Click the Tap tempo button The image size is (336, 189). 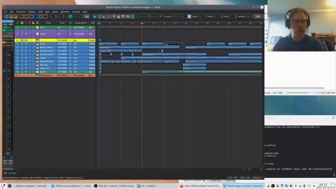tap(87, 16)
